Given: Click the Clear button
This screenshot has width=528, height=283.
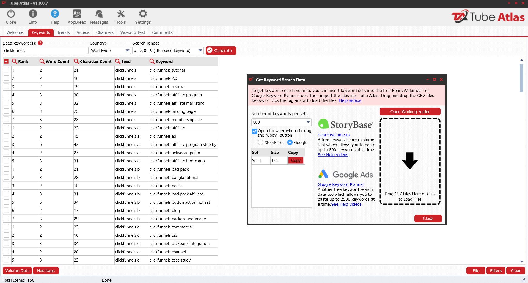Looking at the screenshot, I should (x=516, y=271).
